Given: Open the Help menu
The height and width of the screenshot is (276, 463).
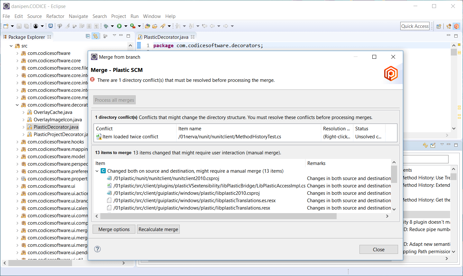Looking at the screenshot, I should (x=170, y=16).
